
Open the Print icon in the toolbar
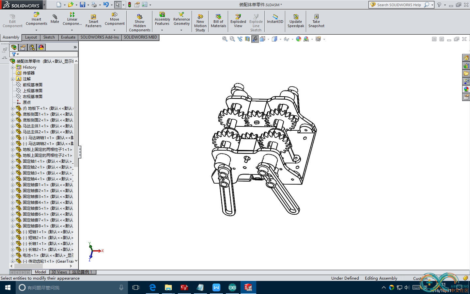pyautogui.click(x=94, y=5)
